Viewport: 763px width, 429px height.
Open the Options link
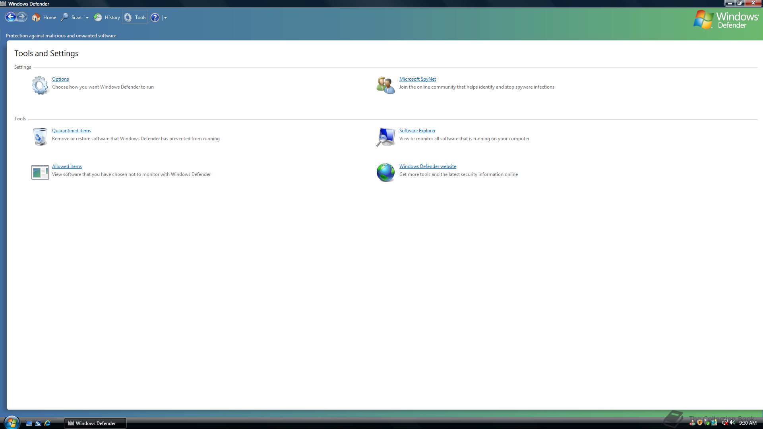coord(60,79)
